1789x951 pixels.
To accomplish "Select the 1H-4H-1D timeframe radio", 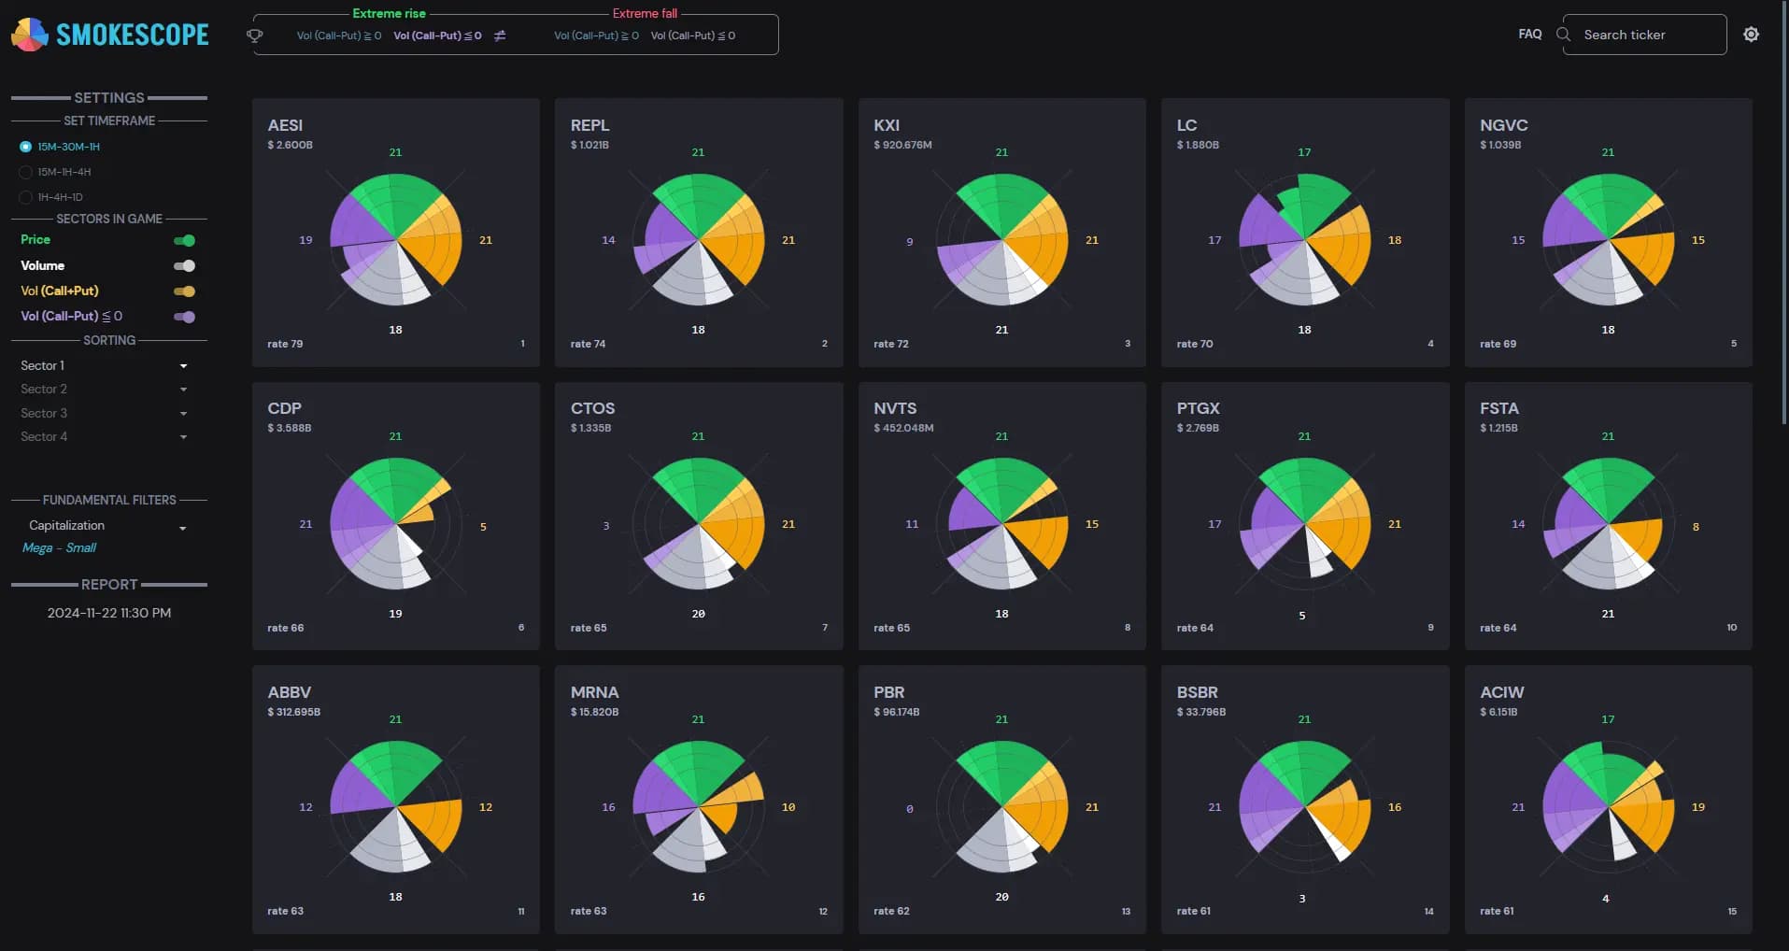I will (25, 197).
